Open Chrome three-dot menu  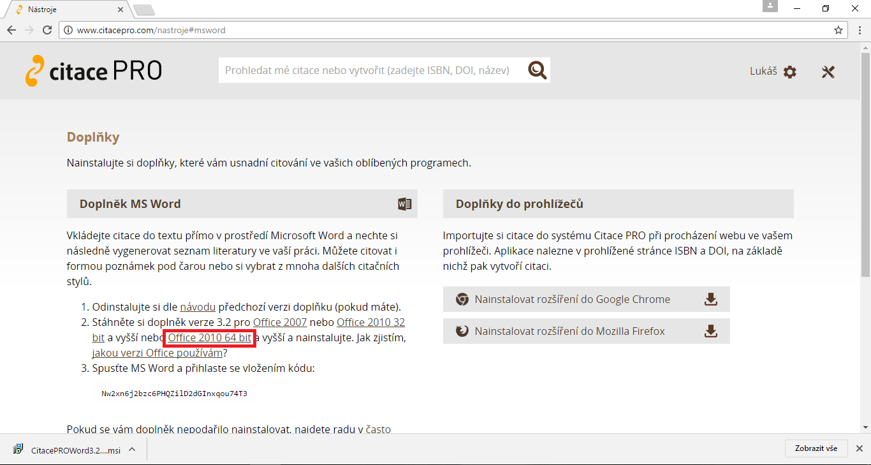pos(858,30)
